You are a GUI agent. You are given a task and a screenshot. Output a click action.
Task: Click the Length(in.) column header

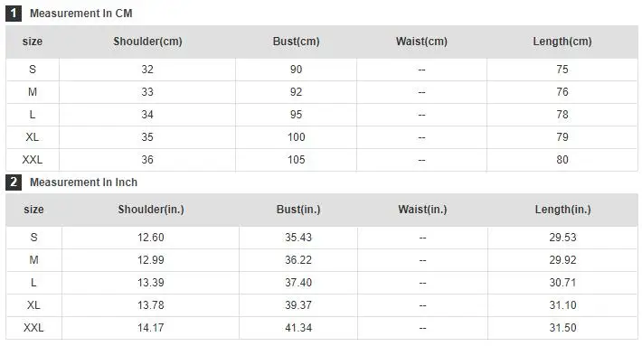click(x=562, y=210)
